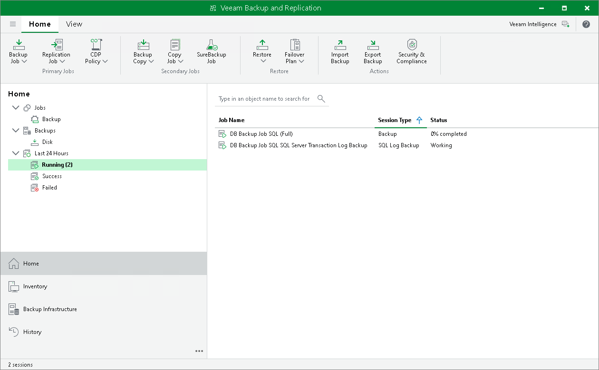
Task: Open the Backup Infrastructure view
Action: tap(50, 309)
